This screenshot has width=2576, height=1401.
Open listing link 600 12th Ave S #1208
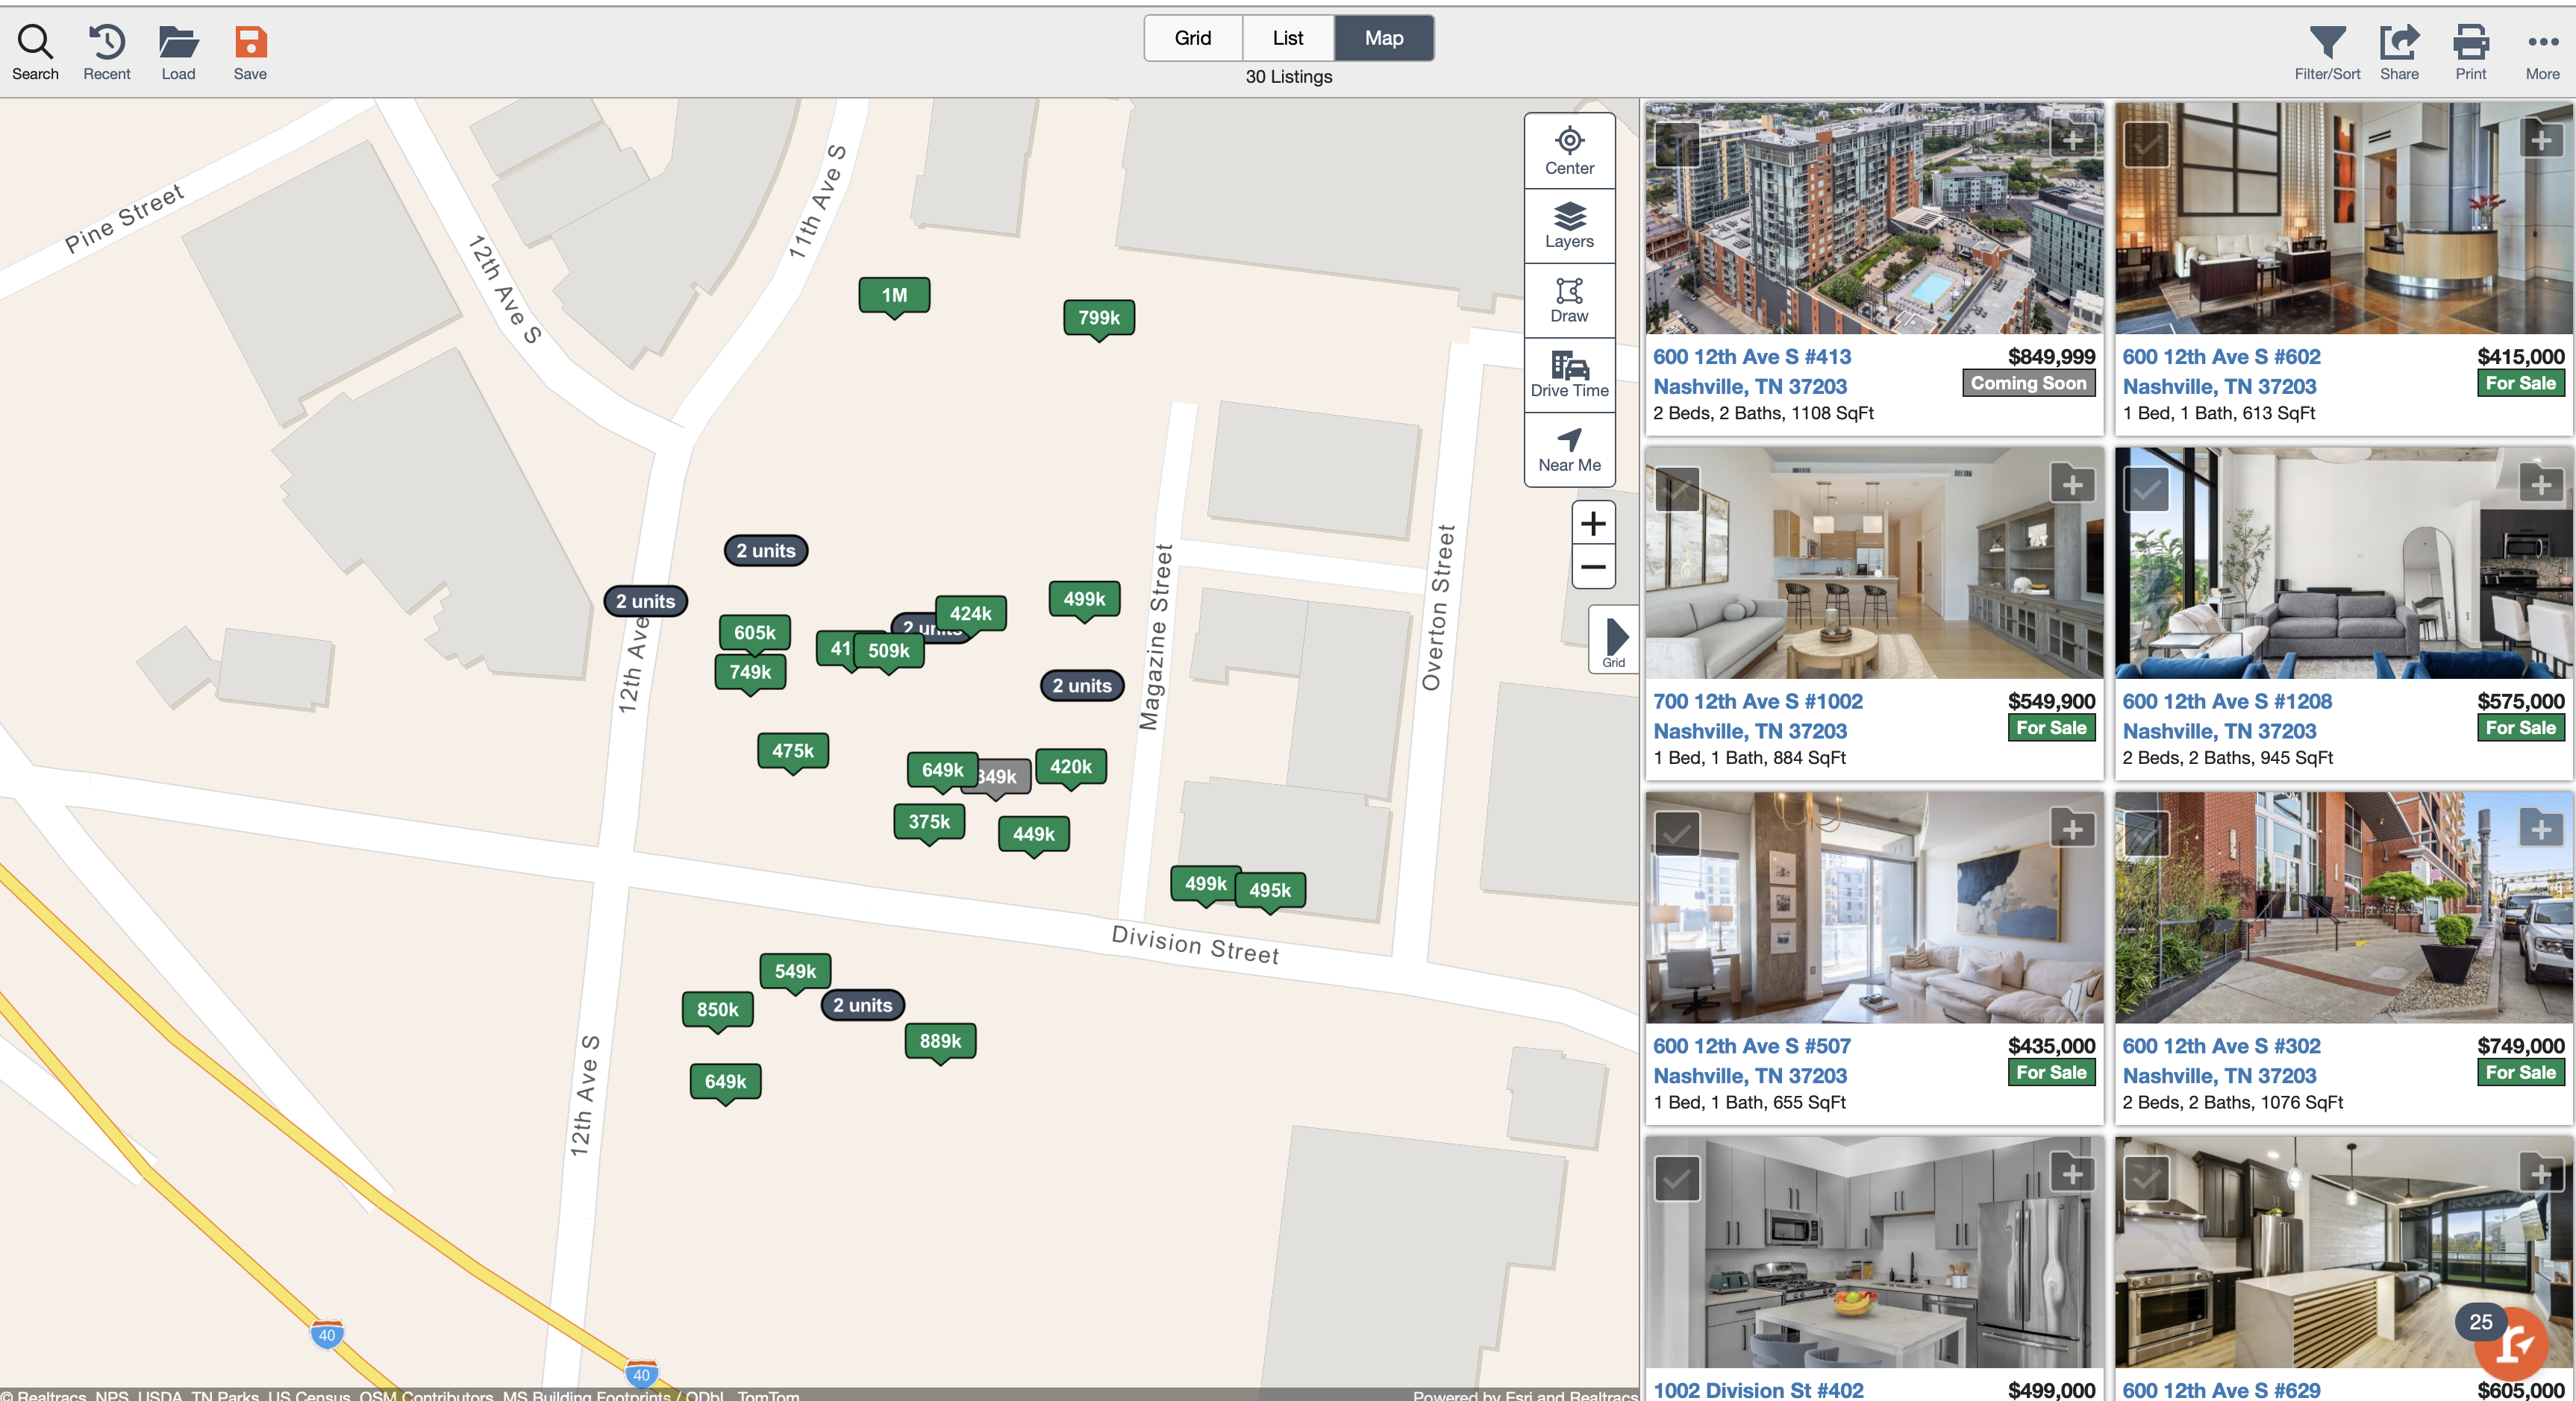2227,716
